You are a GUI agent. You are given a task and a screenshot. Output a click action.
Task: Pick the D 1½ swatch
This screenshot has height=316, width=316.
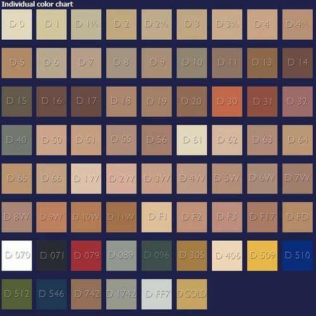tap(86, 25)
